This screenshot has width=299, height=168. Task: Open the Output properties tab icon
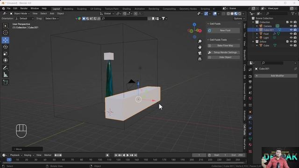[250, 82]
